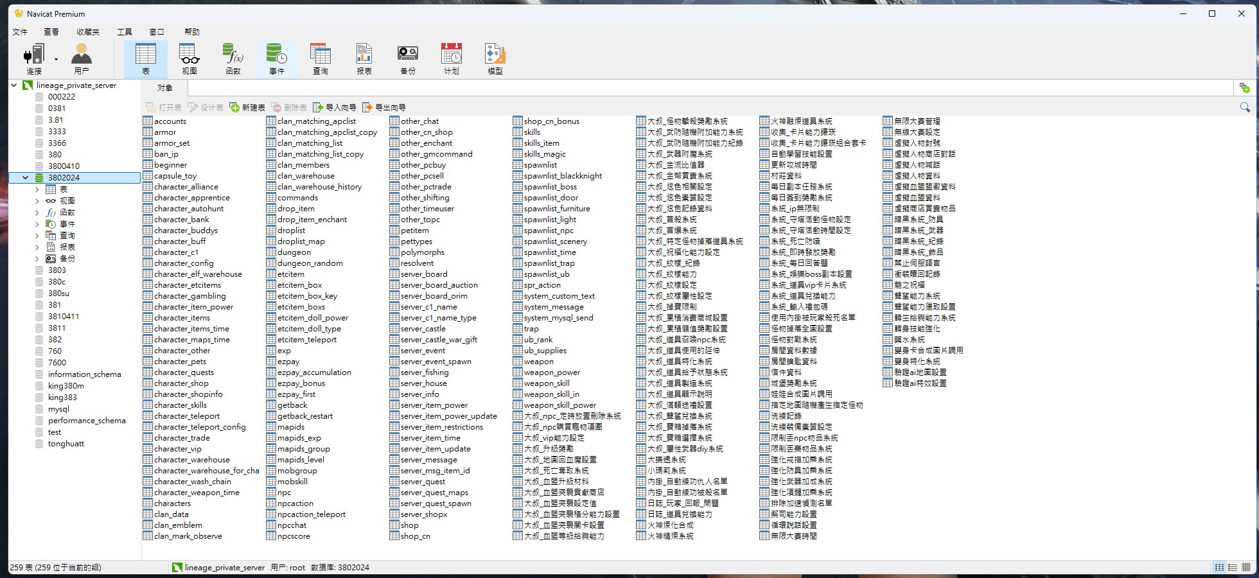Select the characters table
This screenshot has width=1259, height=578.
coord(172,504)
